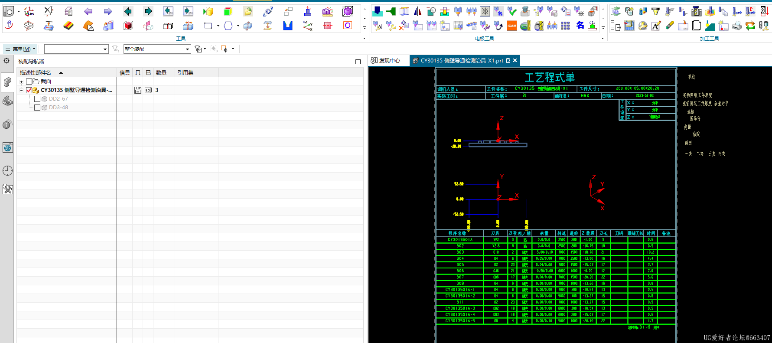This screenshot has width=772, height=343.
Task: Open the hexagon tool dropdown arrow
Action: tap(238, 26)
